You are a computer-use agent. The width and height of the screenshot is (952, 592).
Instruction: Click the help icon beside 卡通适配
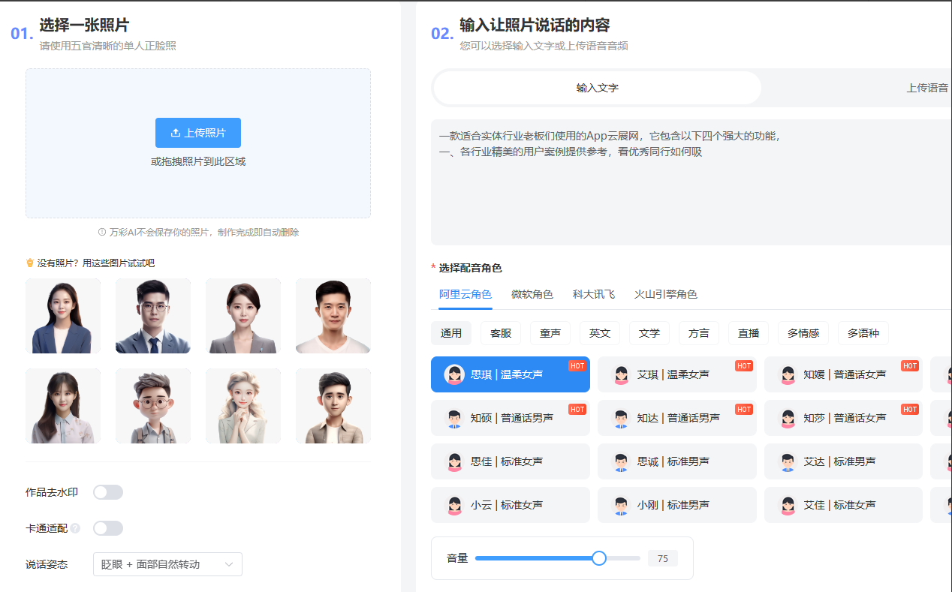[75, 529]
